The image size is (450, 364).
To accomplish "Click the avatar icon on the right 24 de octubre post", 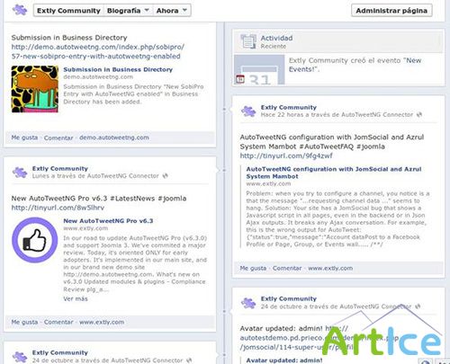I will point(248,303).
